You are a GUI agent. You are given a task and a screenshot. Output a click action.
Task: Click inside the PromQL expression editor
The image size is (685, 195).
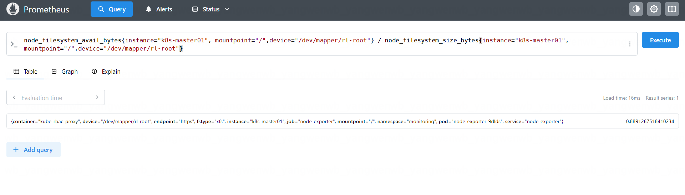pyautogui.click(x=321, y=44)
